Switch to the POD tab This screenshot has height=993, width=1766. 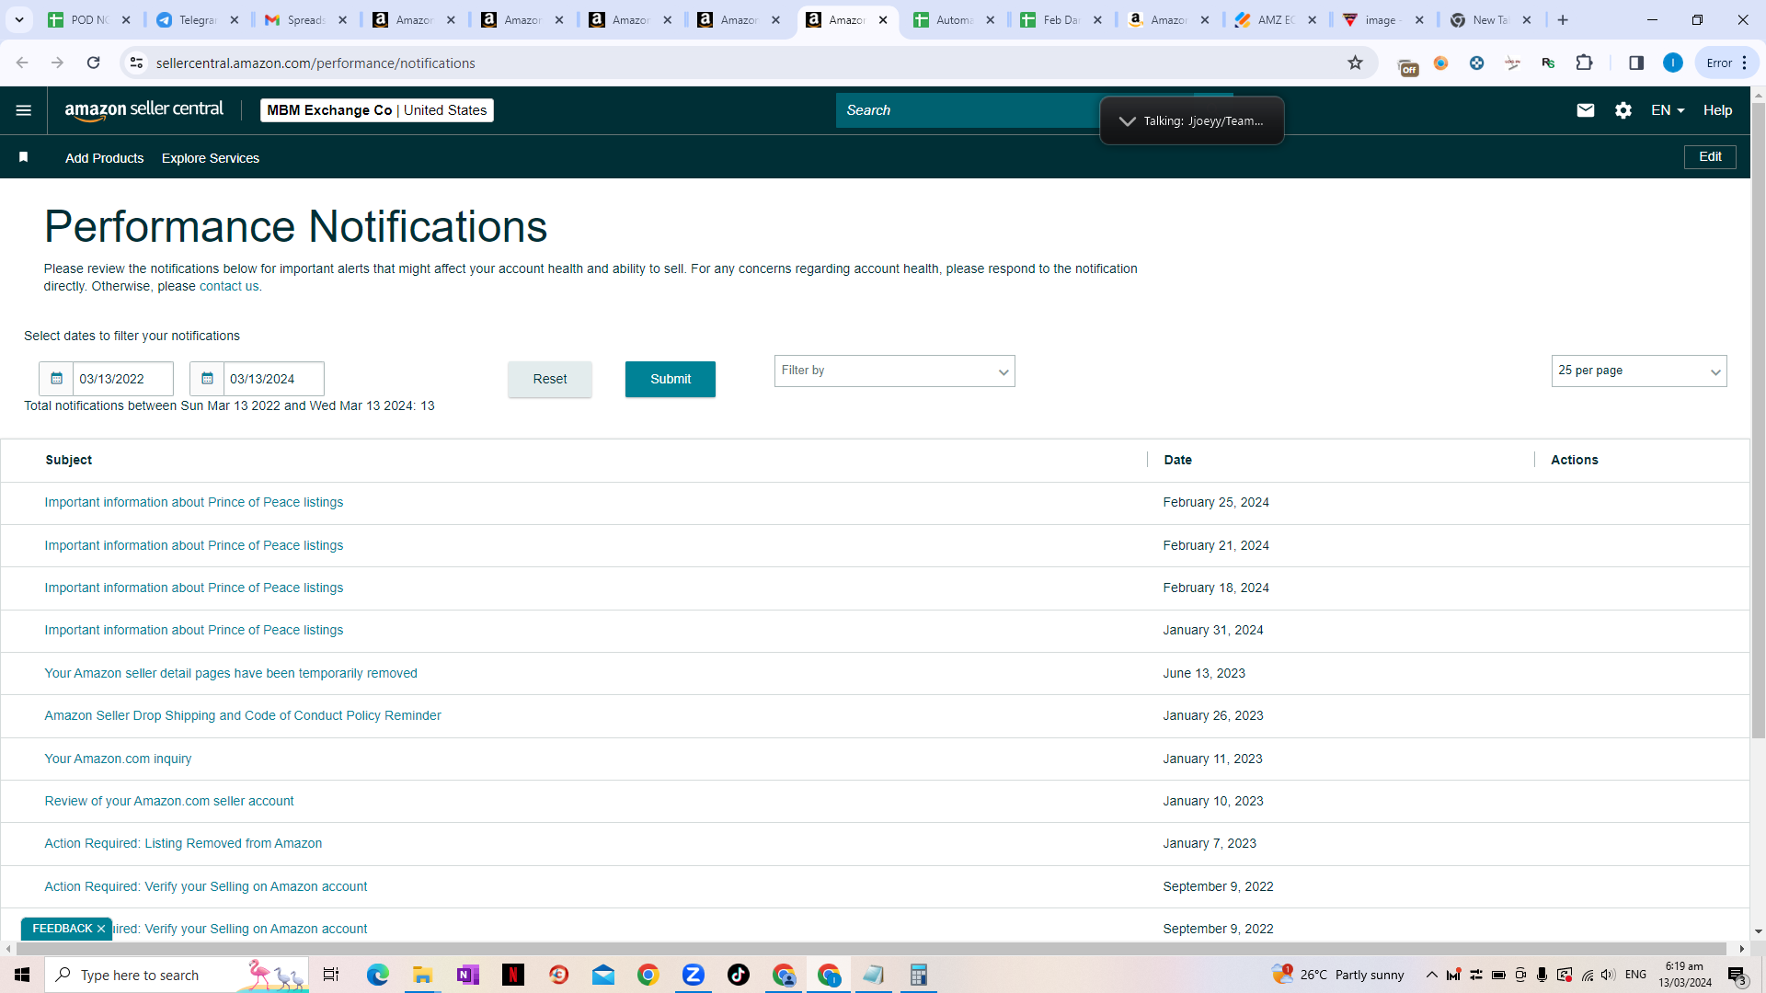pyautogui.click(x=88, y=19)
